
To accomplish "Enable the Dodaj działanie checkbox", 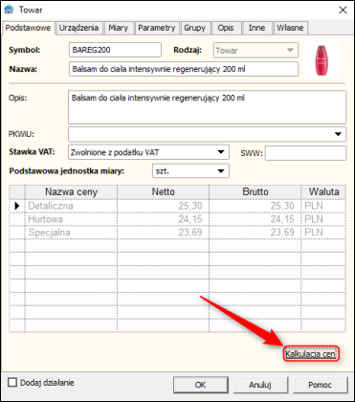I will pyautogui.click(x=12, y=382).
